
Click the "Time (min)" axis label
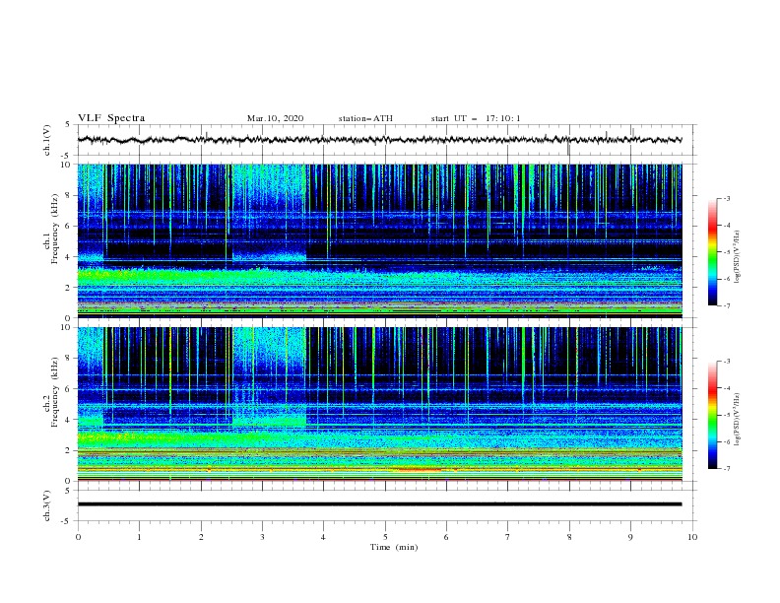[x=394, y=547]
